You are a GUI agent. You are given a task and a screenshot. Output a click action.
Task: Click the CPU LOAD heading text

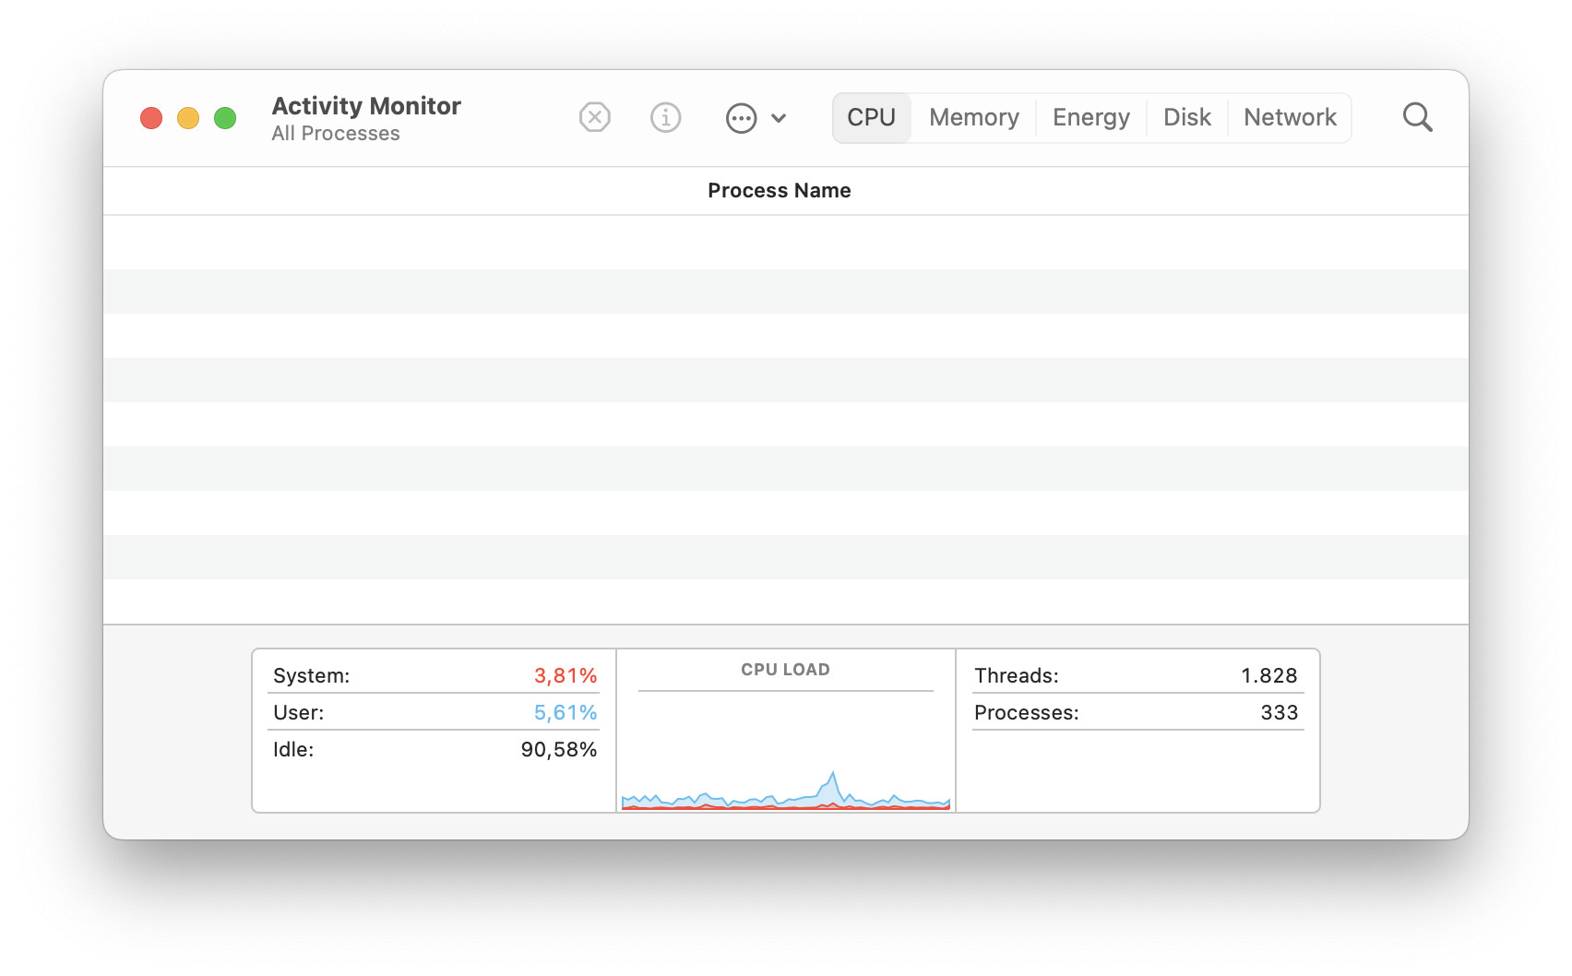(x=786, y=670)
